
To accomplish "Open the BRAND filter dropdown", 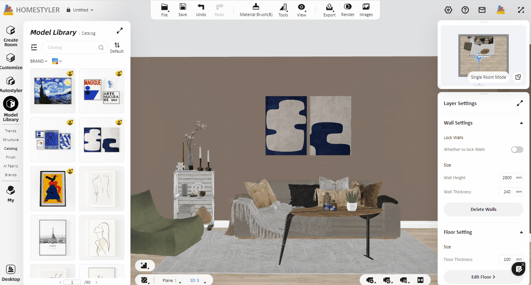I will pos(39,61).
